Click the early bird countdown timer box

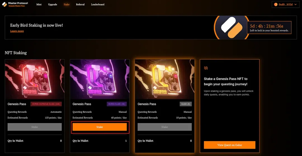269,27
